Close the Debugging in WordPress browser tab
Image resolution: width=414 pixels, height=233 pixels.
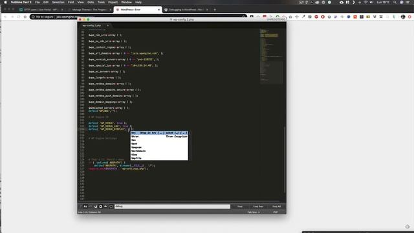(207, 10)
